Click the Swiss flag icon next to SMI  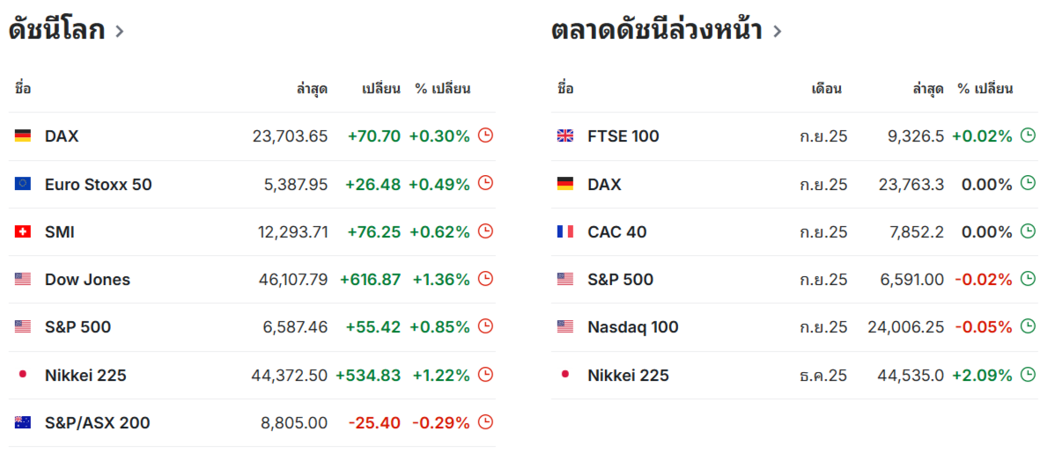pos(23,231)
